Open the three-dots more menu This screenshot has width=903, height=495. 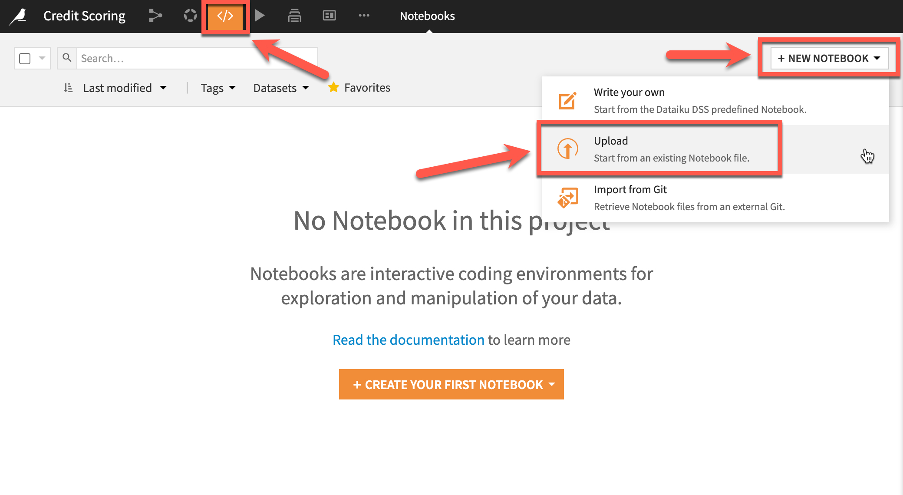[x=364, y=16]
